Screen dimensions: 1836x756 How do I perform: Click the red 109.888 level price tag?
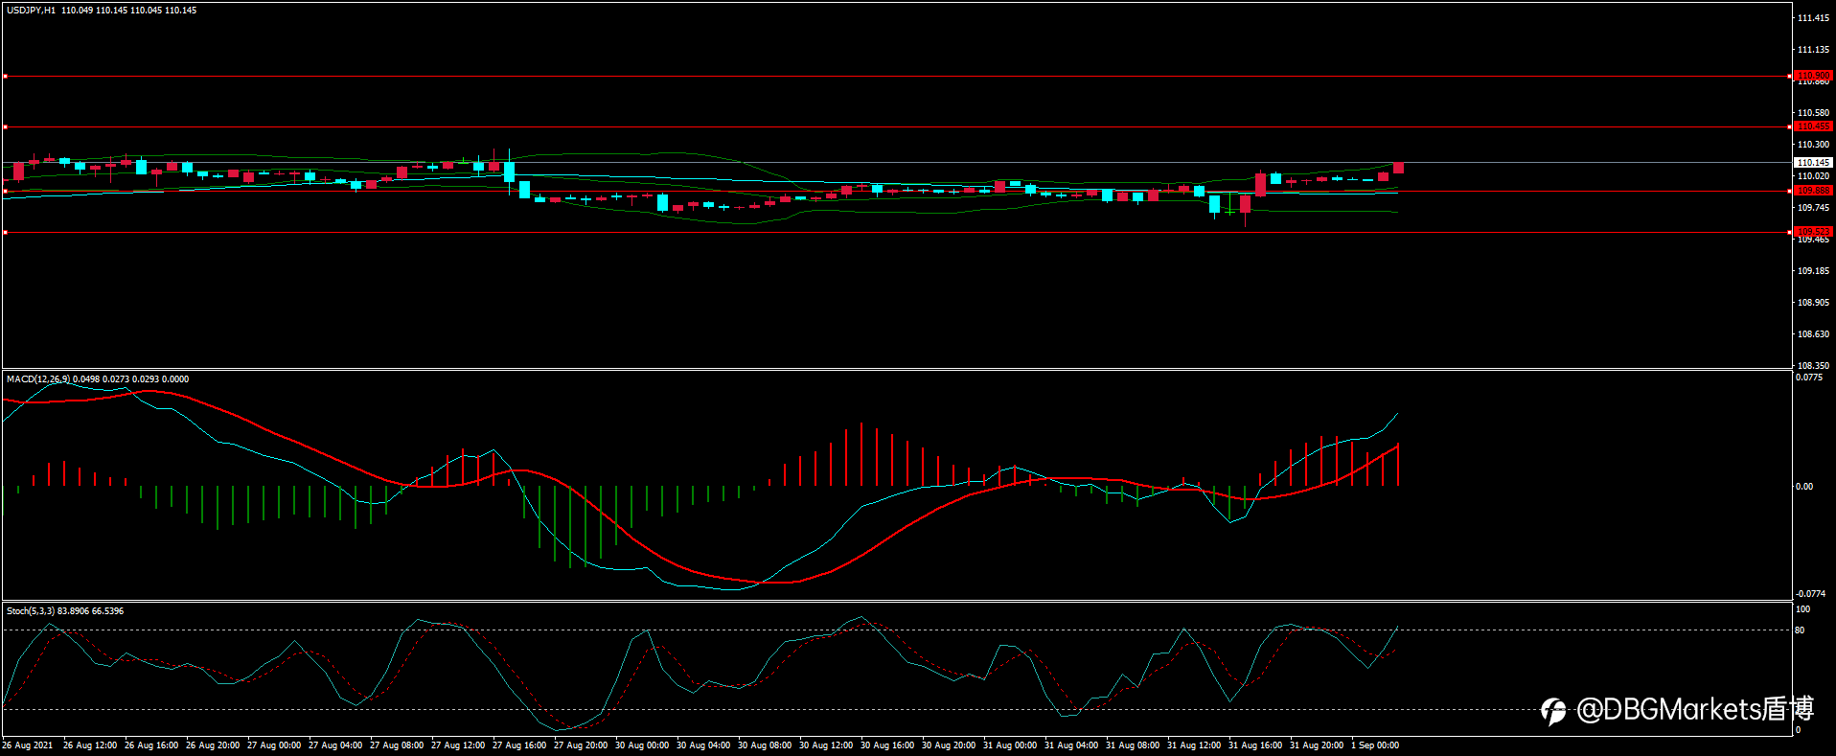tap(1813, 191)
